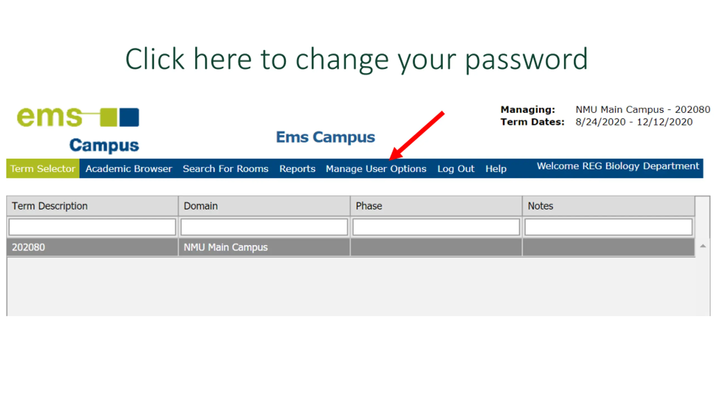Select the 202080 term row
The width and height of the screenshot is (714, 401).
coord(351,247)
